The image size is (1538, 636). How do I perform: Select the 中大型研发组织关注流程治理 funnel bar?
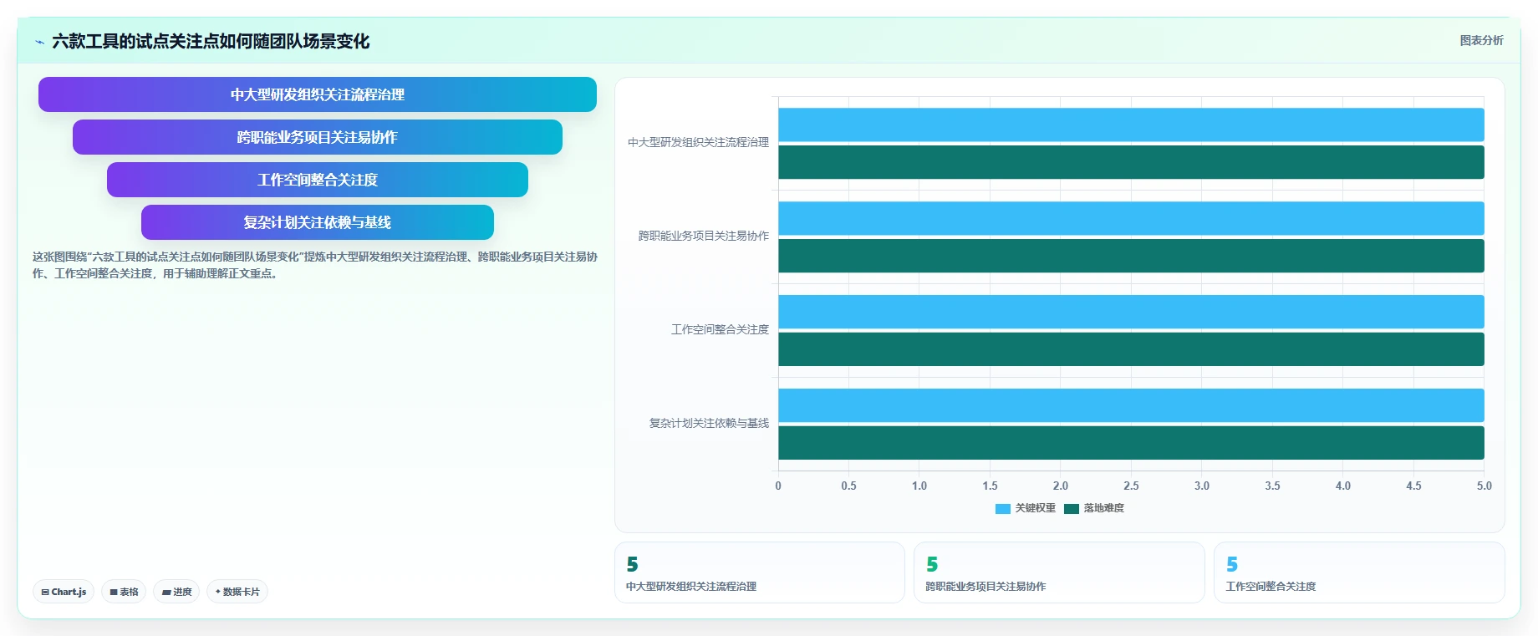point(318,94)
